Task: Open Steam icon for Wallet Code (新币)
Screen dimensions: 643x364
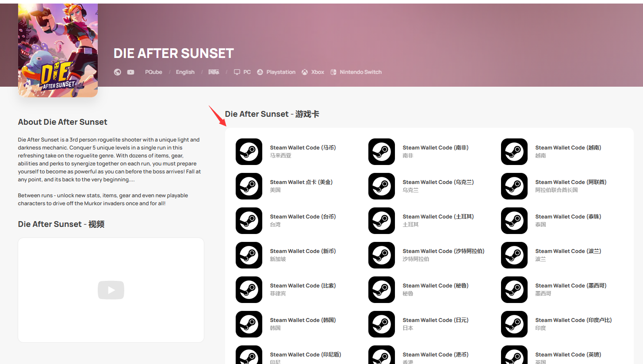Action: (249, 255)
